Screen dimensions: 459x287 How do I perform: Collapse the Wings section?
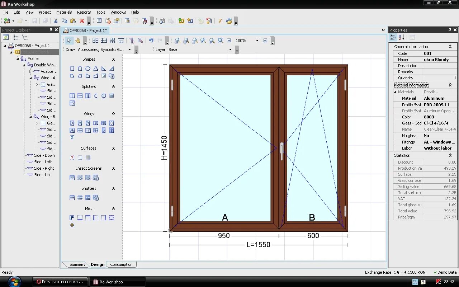pos(113,114)
